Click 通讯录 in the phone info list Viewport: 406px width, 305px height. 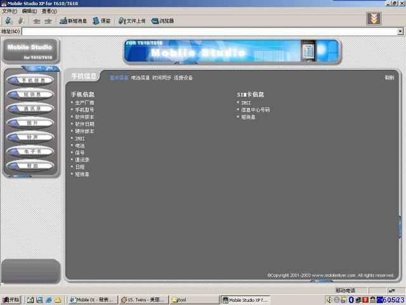(x=82, y=159)
